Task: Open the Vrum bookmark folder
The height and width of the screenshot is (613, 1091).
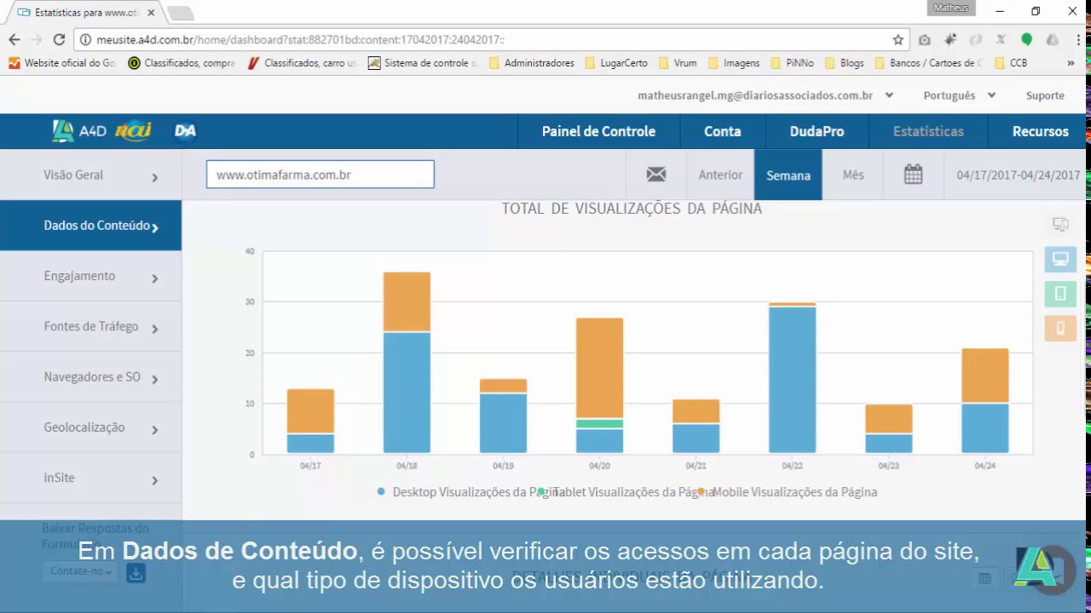Action: click(677, 63)
